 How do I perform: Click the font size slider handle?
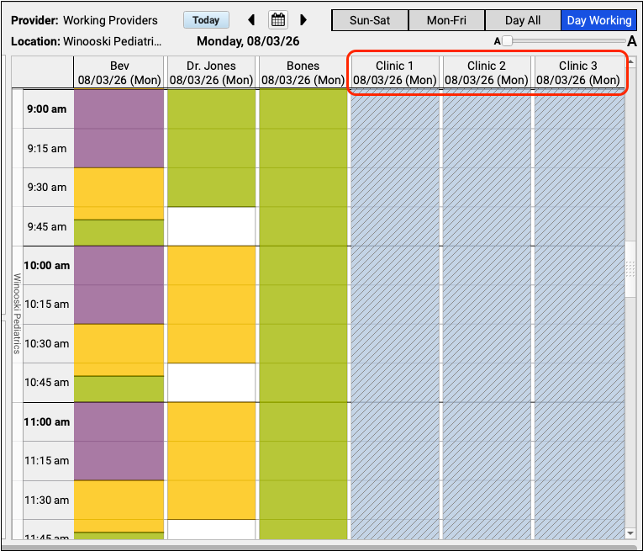508,41
